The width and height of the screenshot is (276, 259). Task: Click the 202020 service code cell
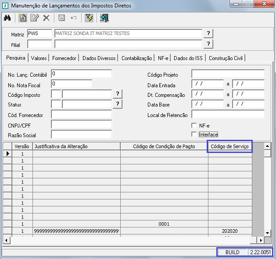(230, 231)
